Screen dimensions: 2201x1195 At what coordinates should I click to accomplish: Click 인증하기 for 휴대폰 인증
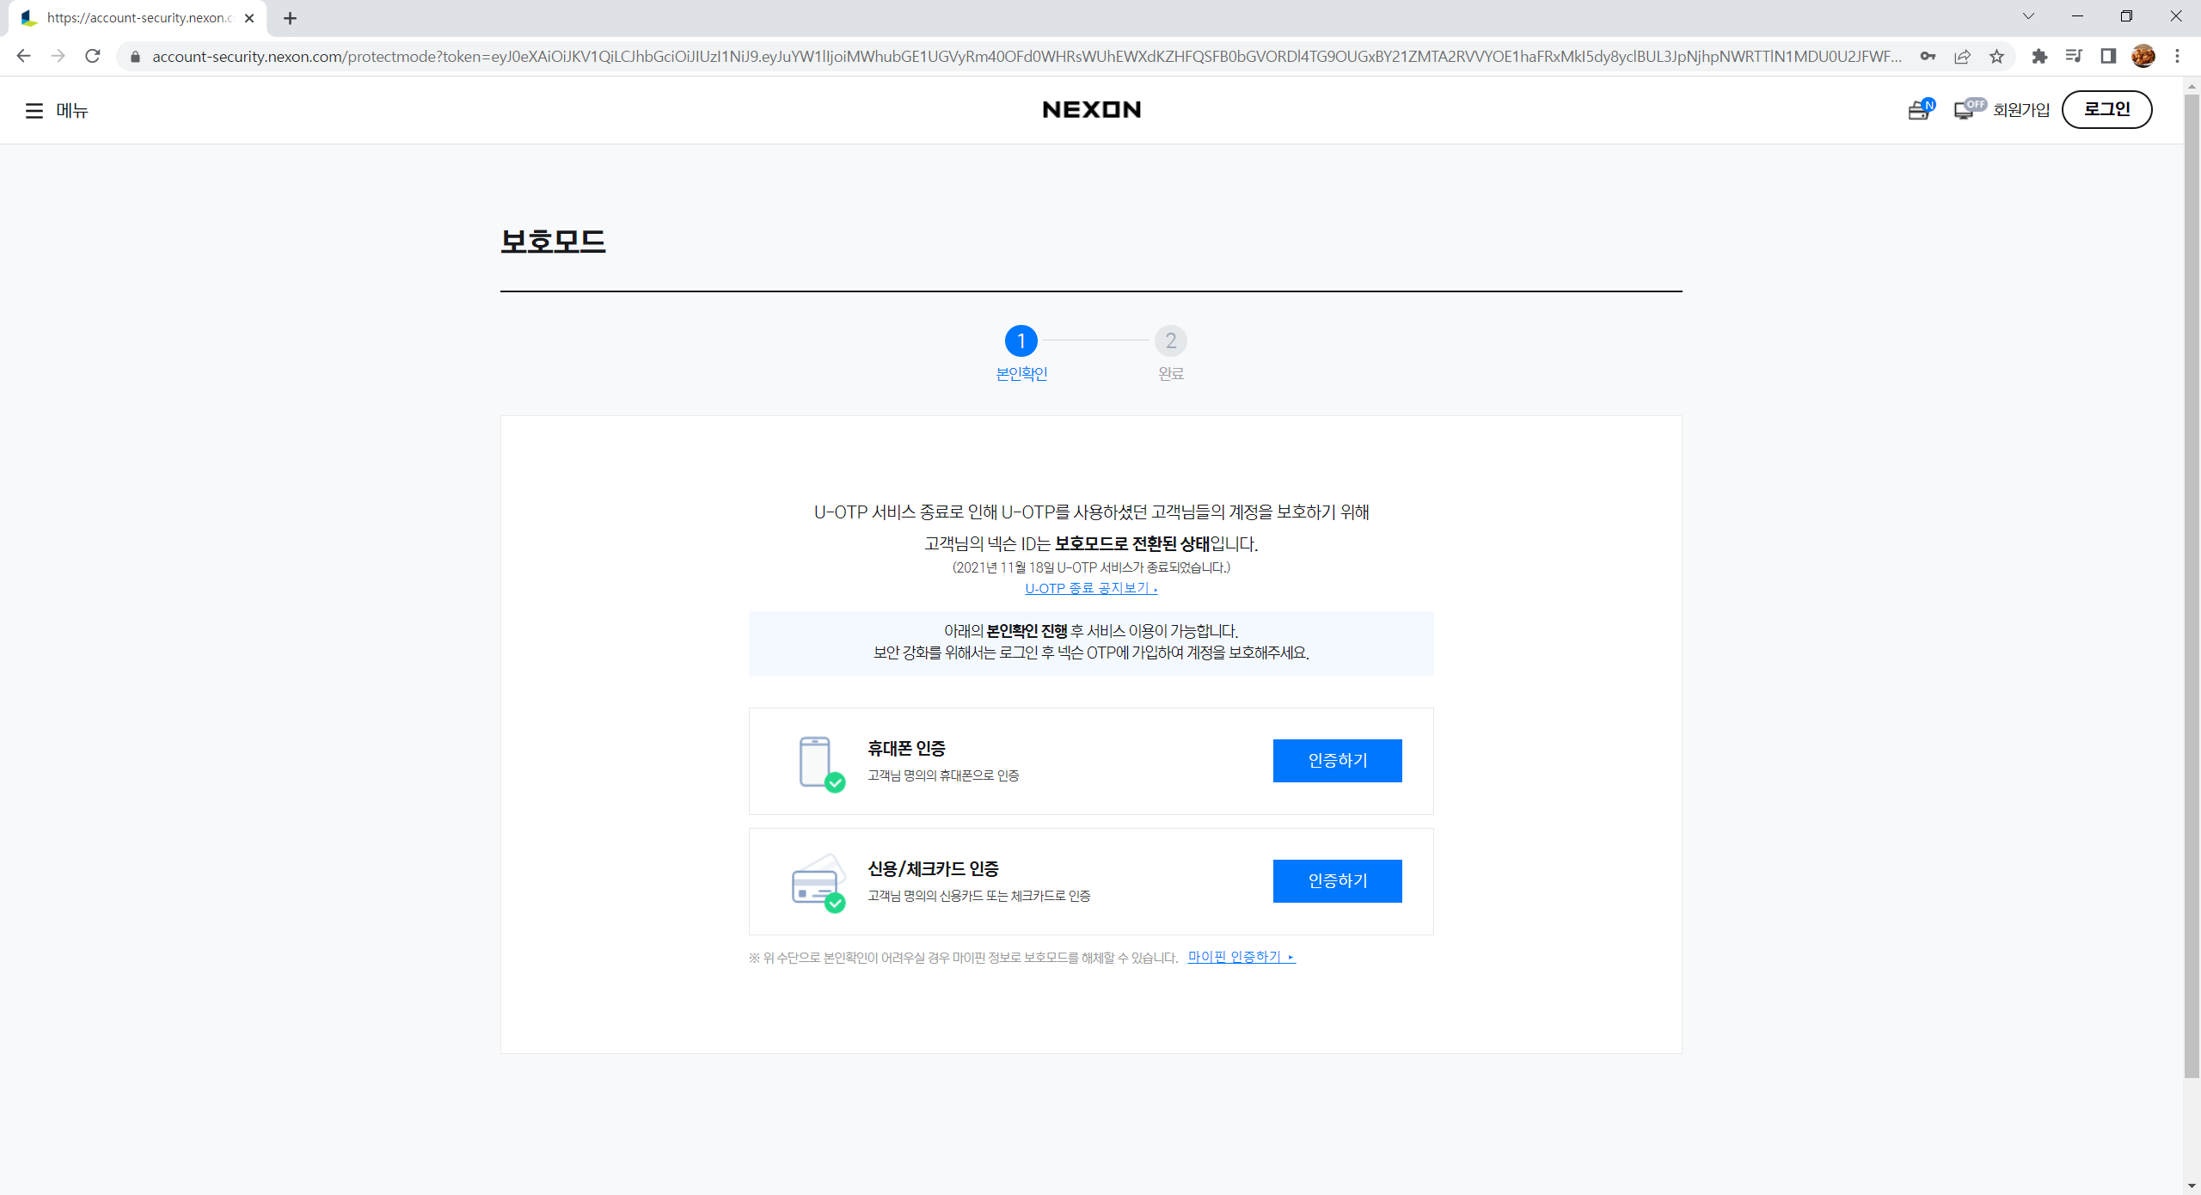coord(1337,761)
